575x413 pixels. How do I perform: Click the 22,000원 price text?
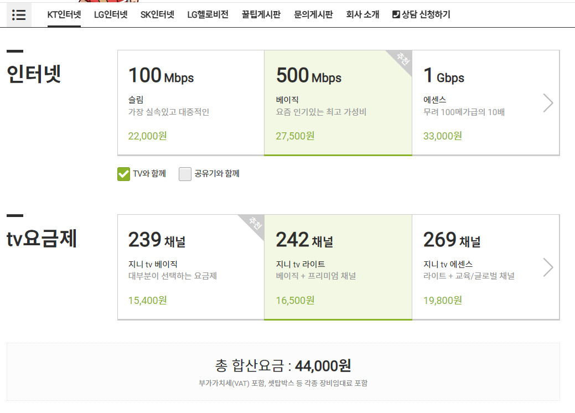point(147,136)
